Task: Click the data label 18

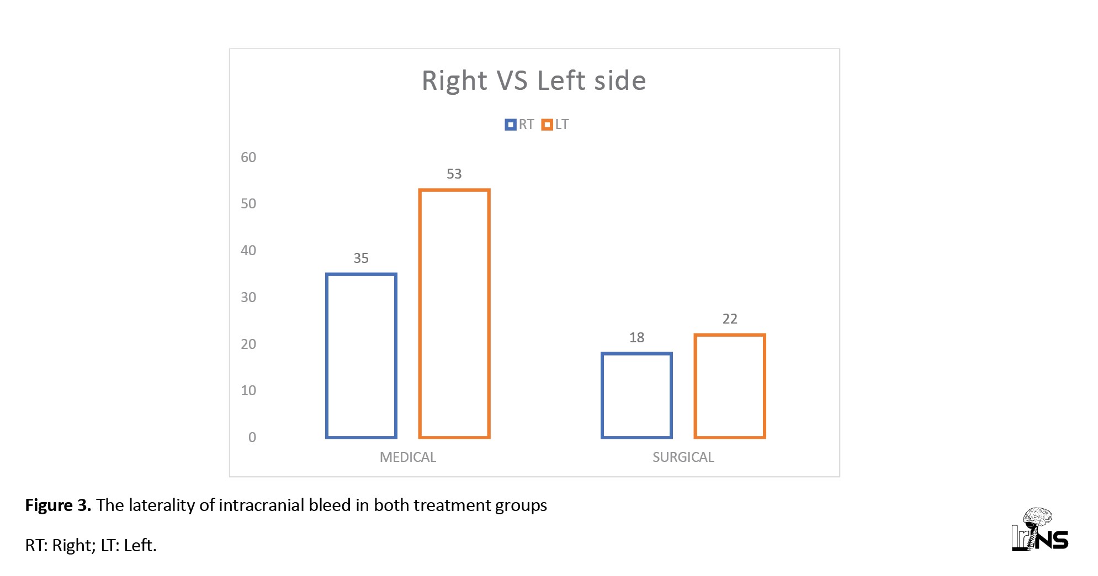Action: coord(636,337)
